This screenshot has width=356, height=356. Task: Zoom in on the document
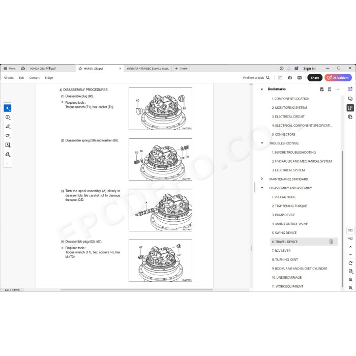[350, 280]
